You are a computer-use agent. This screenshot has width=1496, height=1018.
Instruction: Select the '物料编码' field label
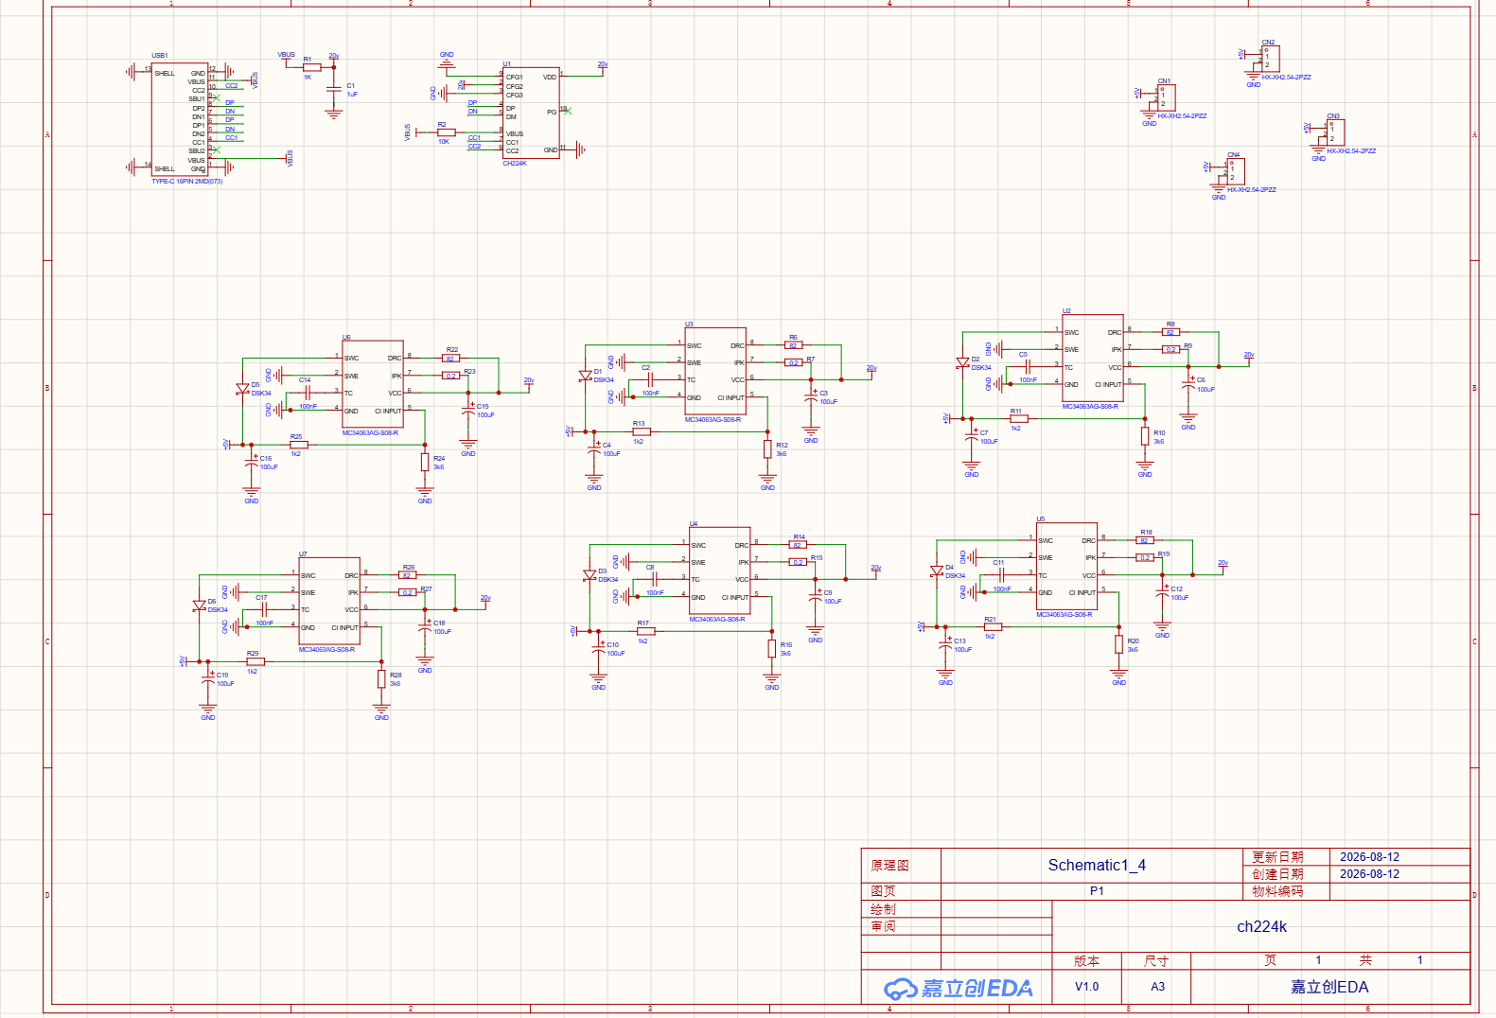point(1277,891)
